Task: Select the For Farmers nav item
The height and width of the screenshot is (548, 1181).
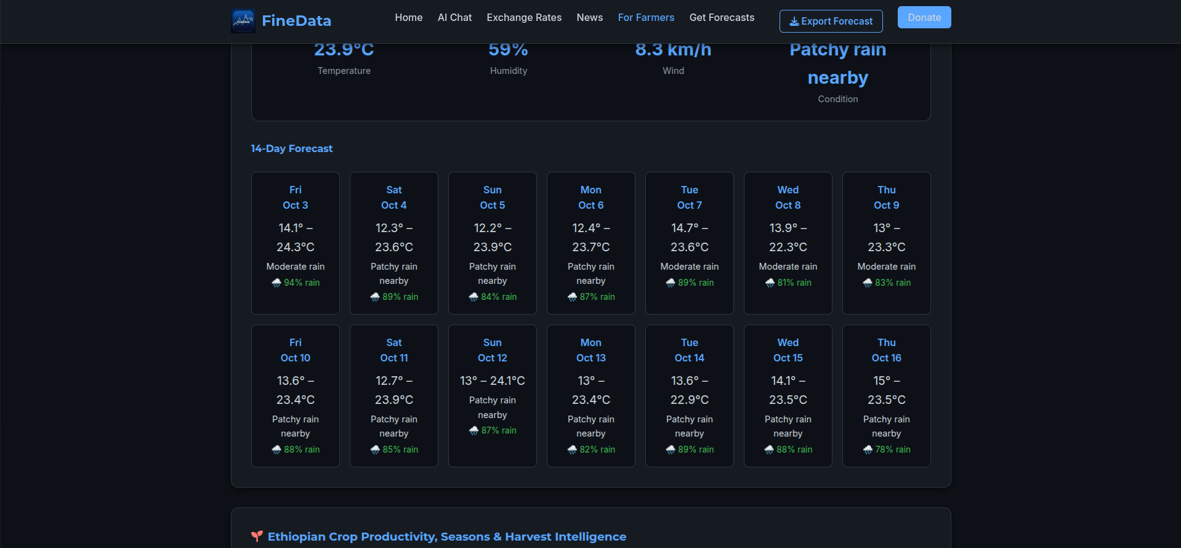Action: [646, 18]
